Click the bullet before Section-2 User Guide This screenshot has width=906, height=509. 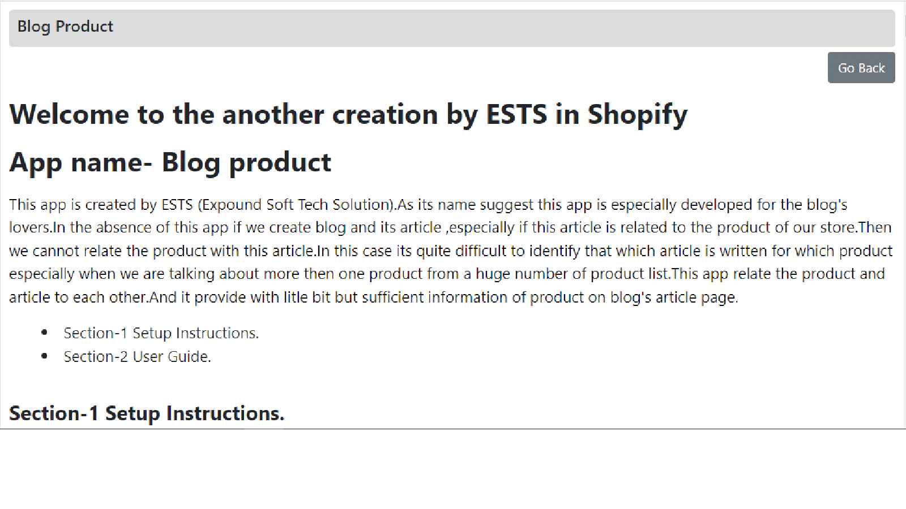[45, 356]
